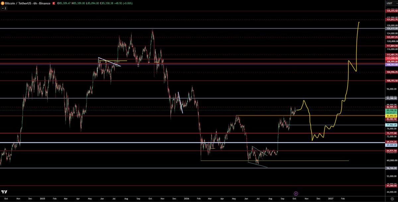Select the yellow 82,850.00 price label
Screen dimensions: 398x202
pyautogui.click(x=392, y=116)
